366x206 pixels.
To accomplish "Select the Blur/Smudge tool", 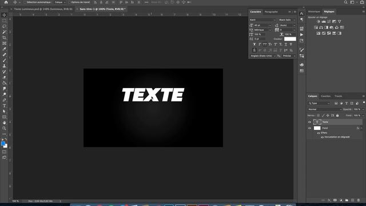I will (x=4, y=89).
